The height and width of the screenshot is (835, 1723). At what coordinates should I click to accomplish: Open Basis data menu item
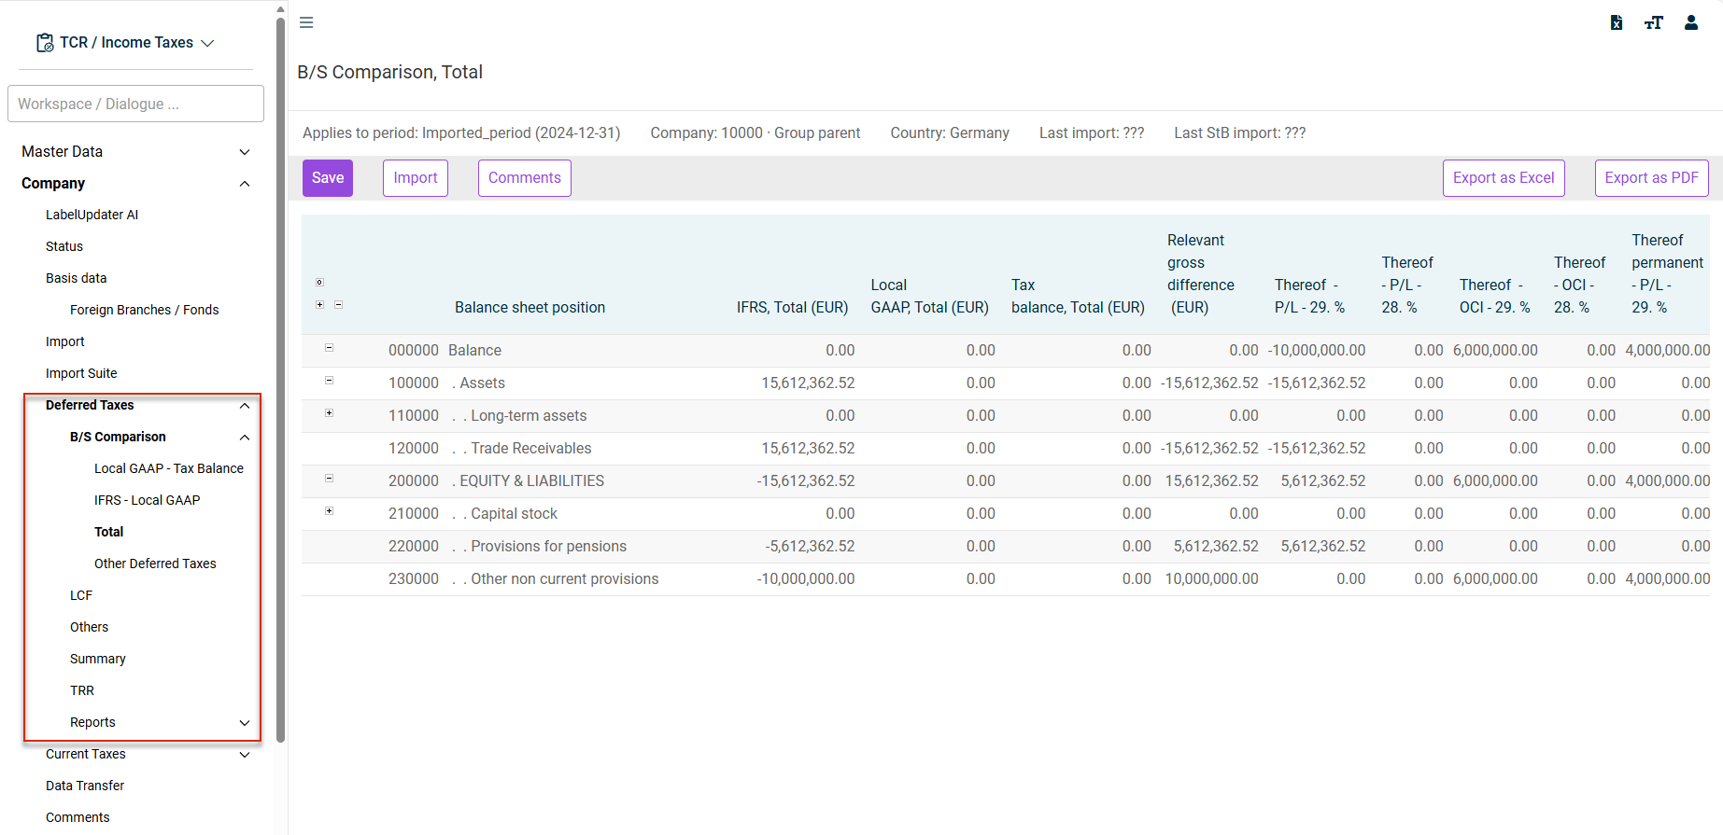(x=77, y=278)
